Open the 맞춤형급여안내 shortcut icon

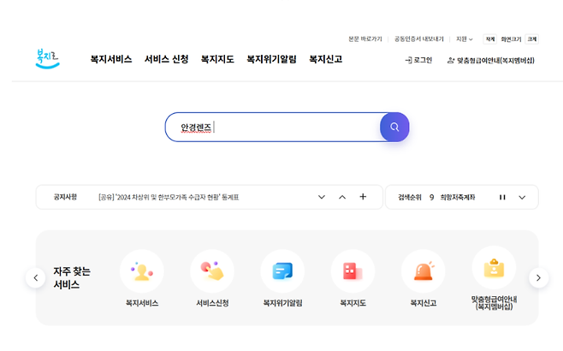pos(494,268)
